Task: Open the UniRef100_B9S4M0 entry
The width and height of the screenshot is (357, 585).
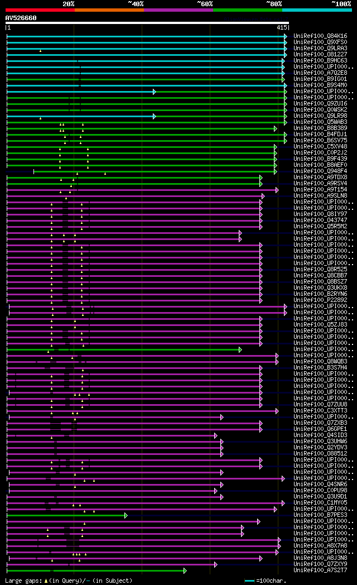Action: click(x=320, y=85)
